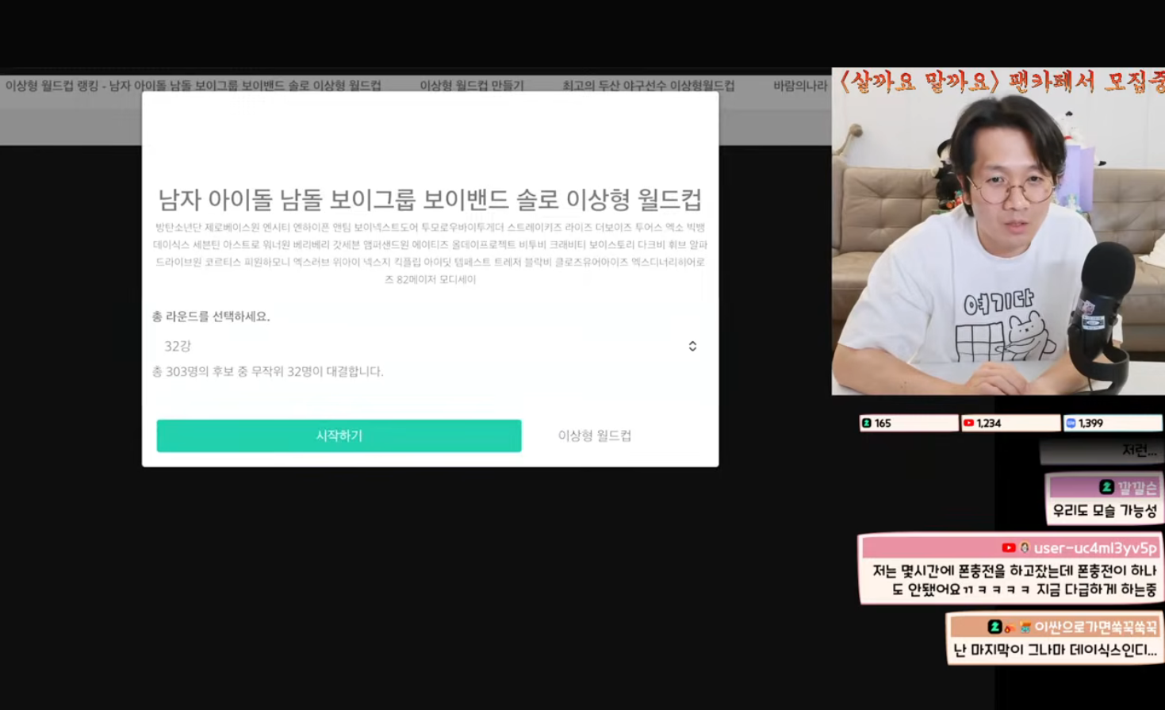Click green badge icon beside 깔깔손 username
The image size is (1165, 710).
tap(1106, 486)
